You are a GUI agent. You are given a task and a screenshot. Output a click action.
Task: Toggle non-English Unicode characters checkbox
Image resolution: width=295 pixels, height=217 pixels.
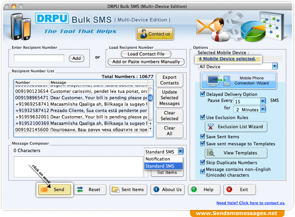[x=203, y=171]
